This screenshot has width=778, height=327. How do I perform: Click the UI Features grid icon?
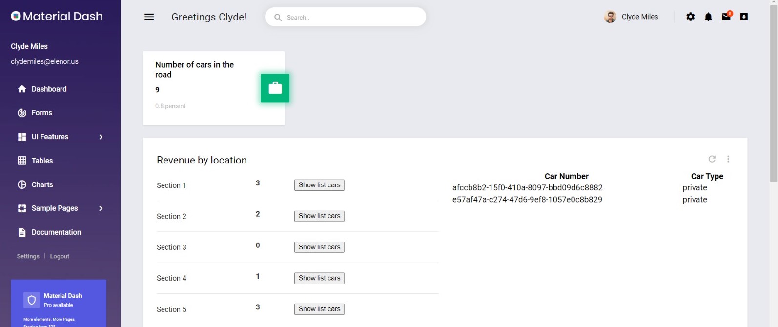point(22,137)
